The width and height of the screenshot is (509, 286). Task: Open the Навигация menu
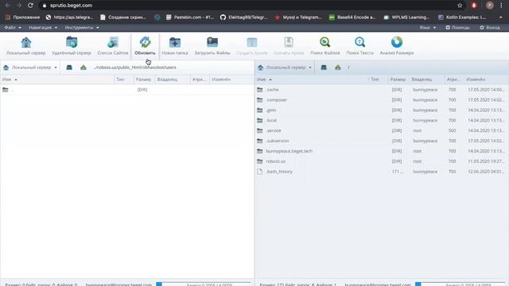[x=43, y=28]
